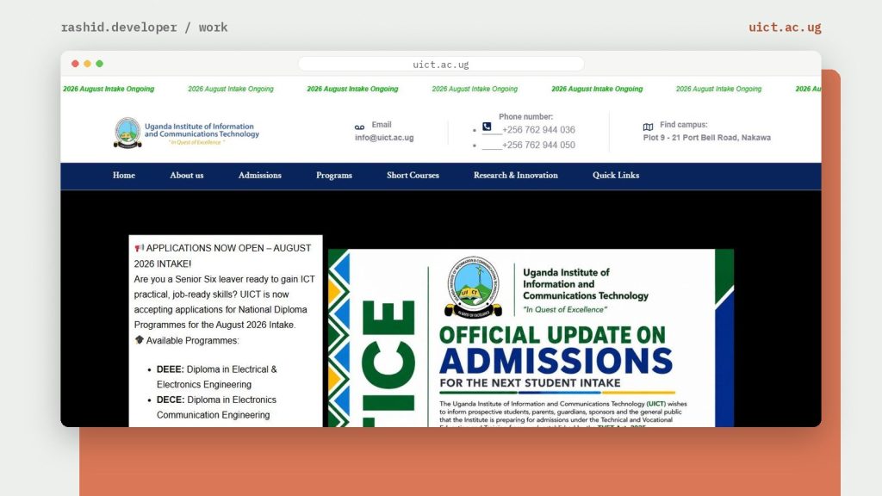The width and height of the screenshot is (882, 496).
Task: Open the Quick Links menu
Action: (x=616, y=176)
